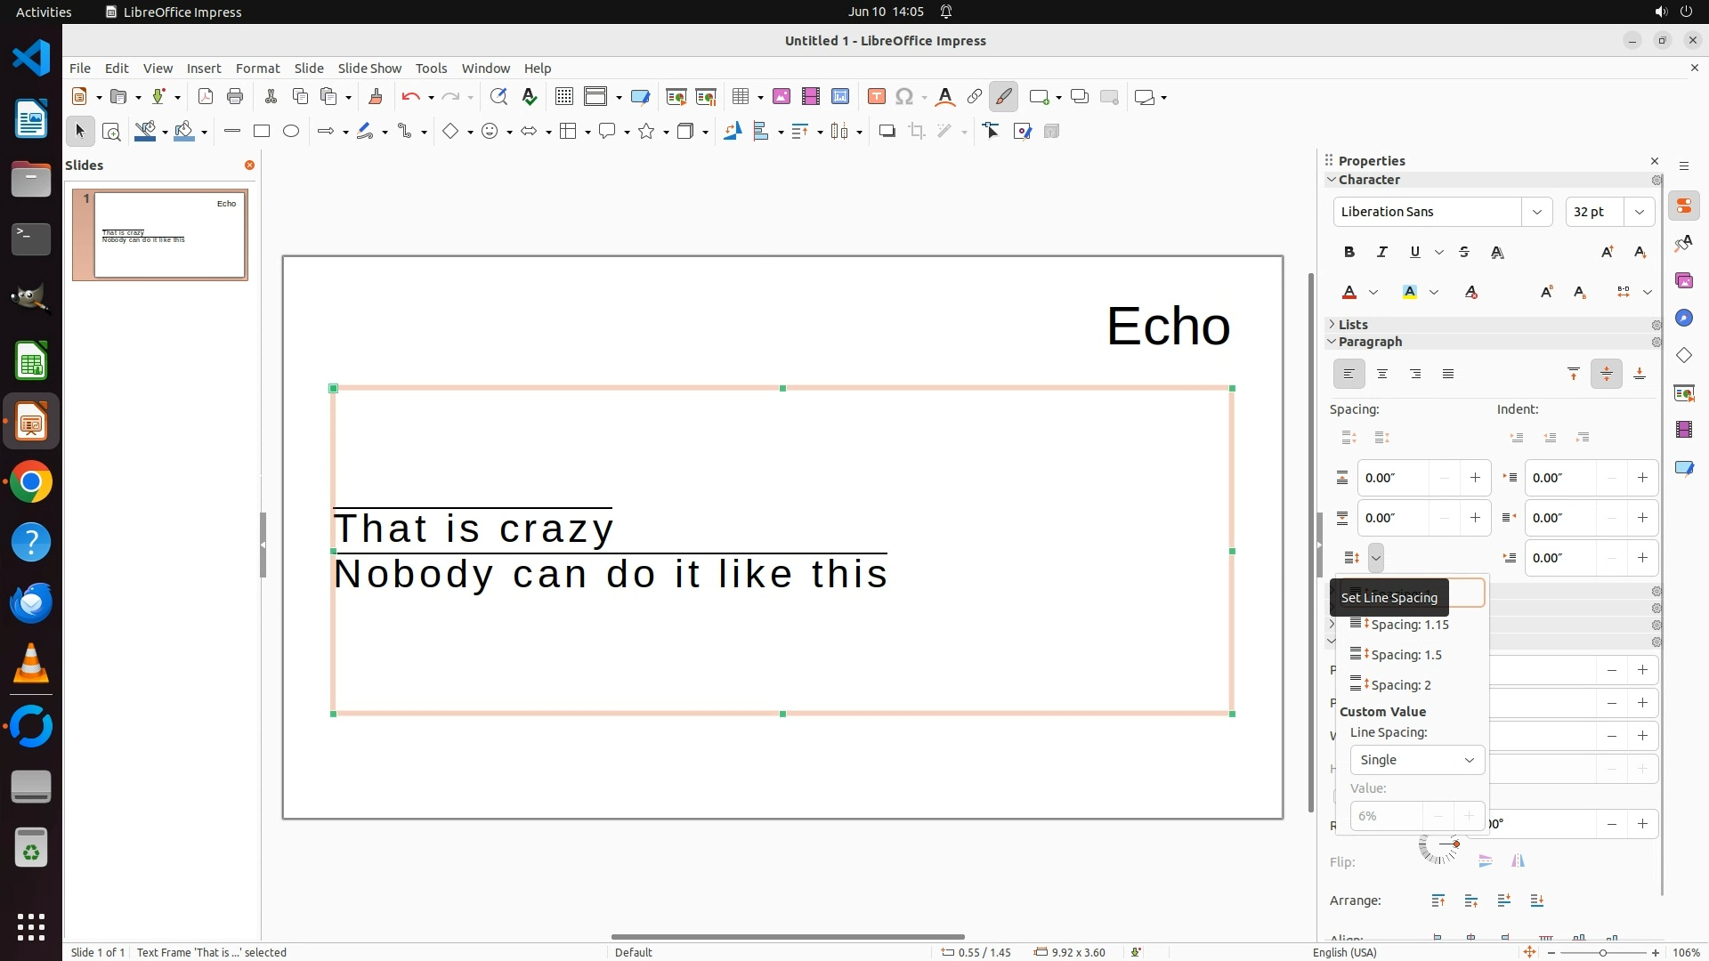Choose Spacing: 1.5 option

coord(1405,655)
